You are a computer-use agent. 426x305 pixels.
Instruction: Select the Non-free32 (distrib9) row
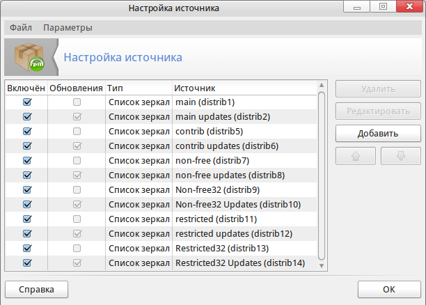click(209, 189)
